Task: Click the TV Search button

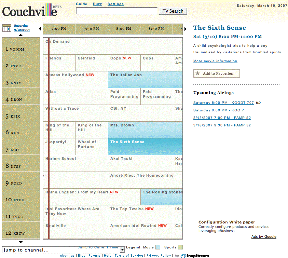Action: [173, 11]
